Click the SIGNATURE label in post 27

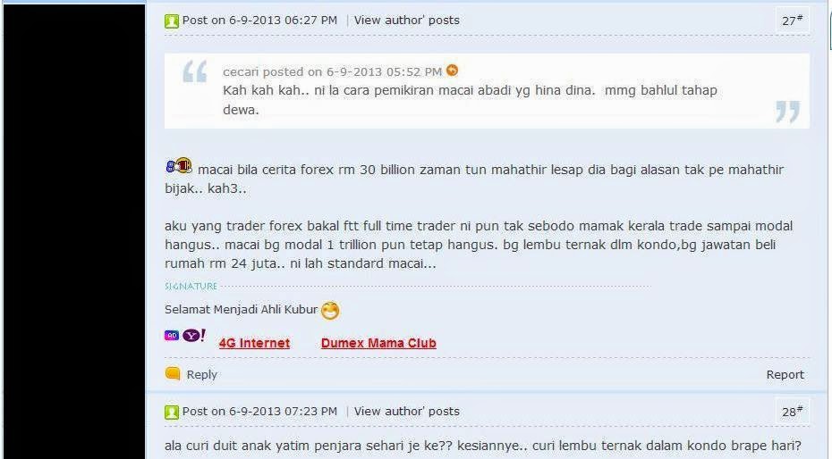click(x=191, y=287)
